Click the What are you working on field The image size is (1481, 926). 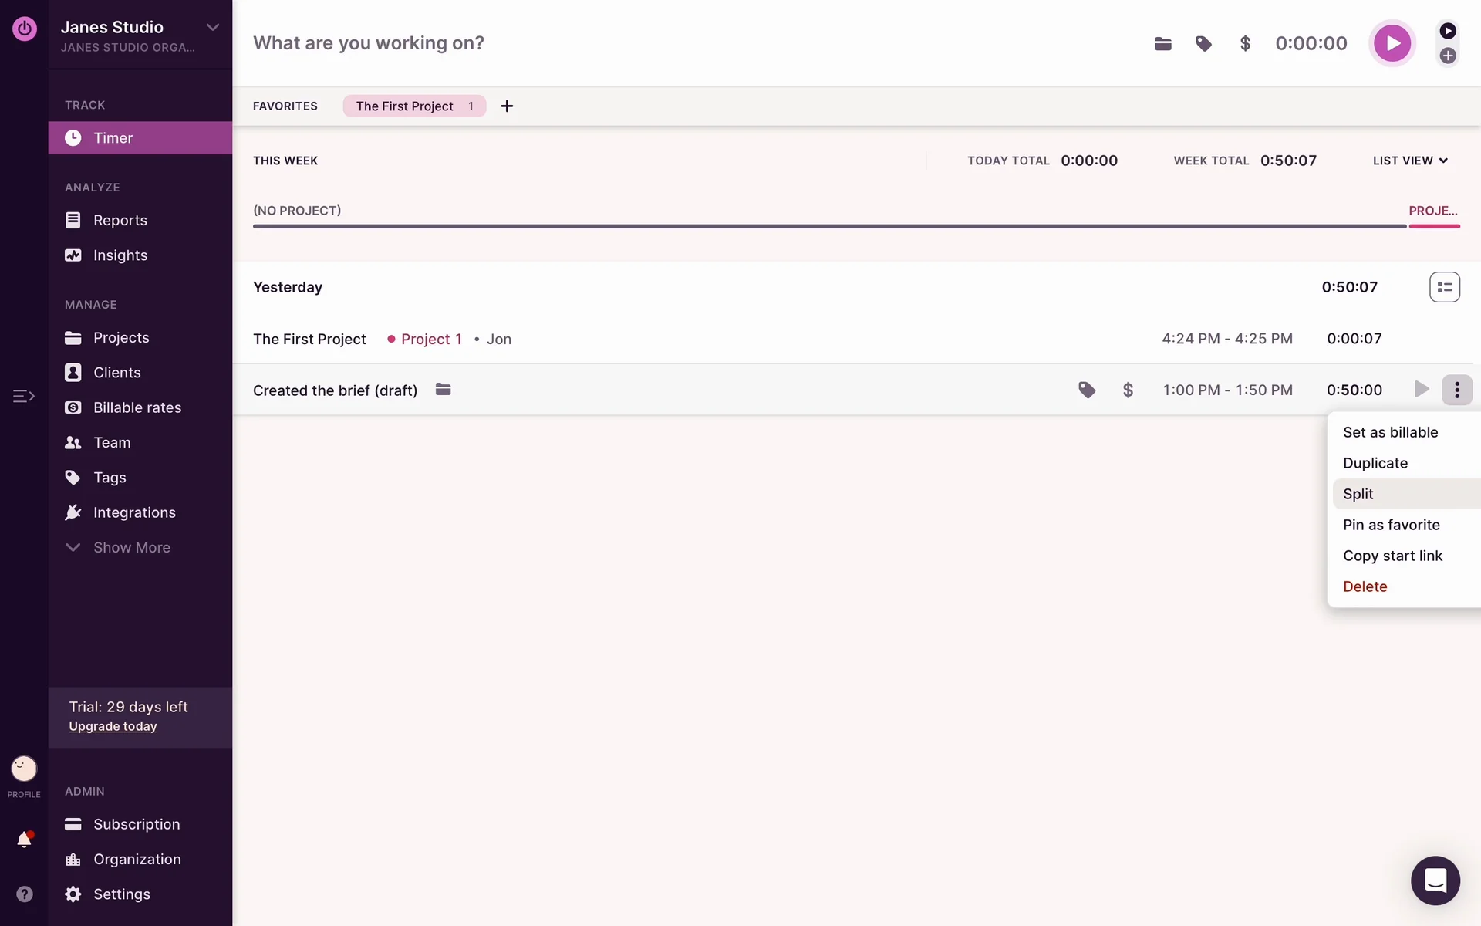[x=369, y=43]
